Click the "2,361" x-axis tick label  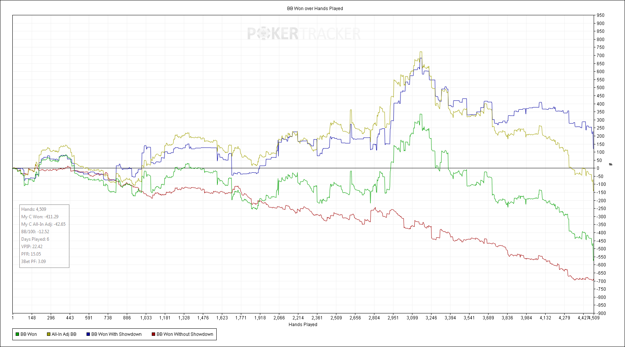317,318
